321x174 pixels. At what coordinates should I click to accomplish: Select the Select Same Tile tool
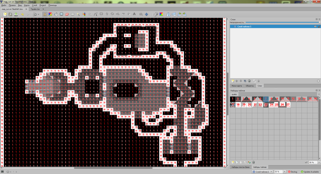click(84, 14)
